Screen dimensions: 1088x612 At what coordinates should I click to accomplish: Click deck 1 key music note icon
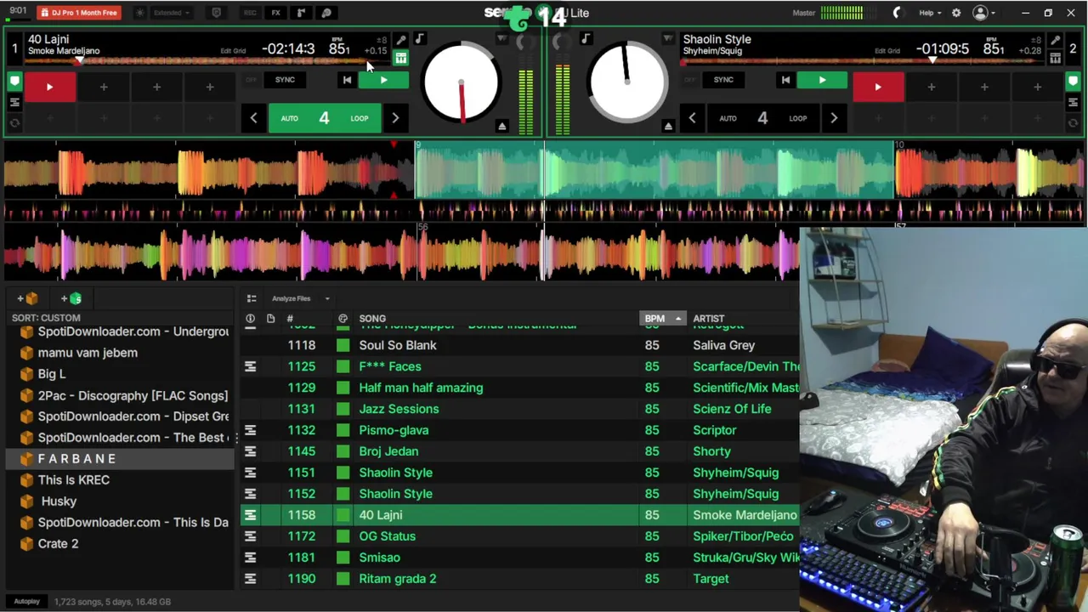[x=419, y=39]
